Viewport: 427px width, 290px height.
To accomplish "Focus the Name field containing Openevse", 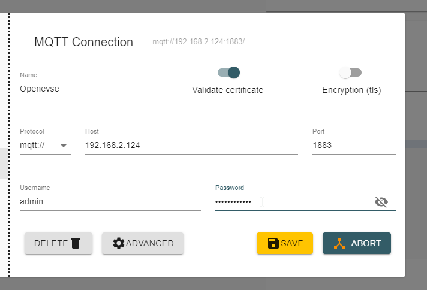I will 94,89.
